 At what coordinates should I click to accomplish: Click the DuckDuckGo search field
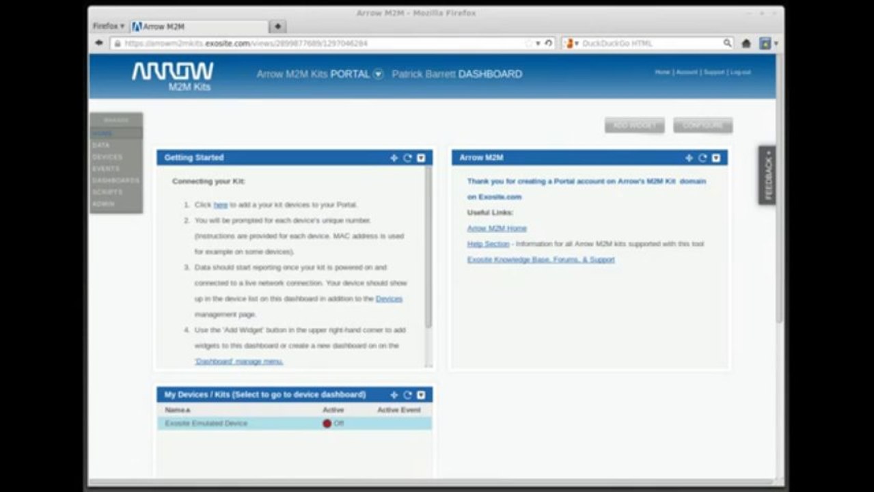(x=649, y=43)
